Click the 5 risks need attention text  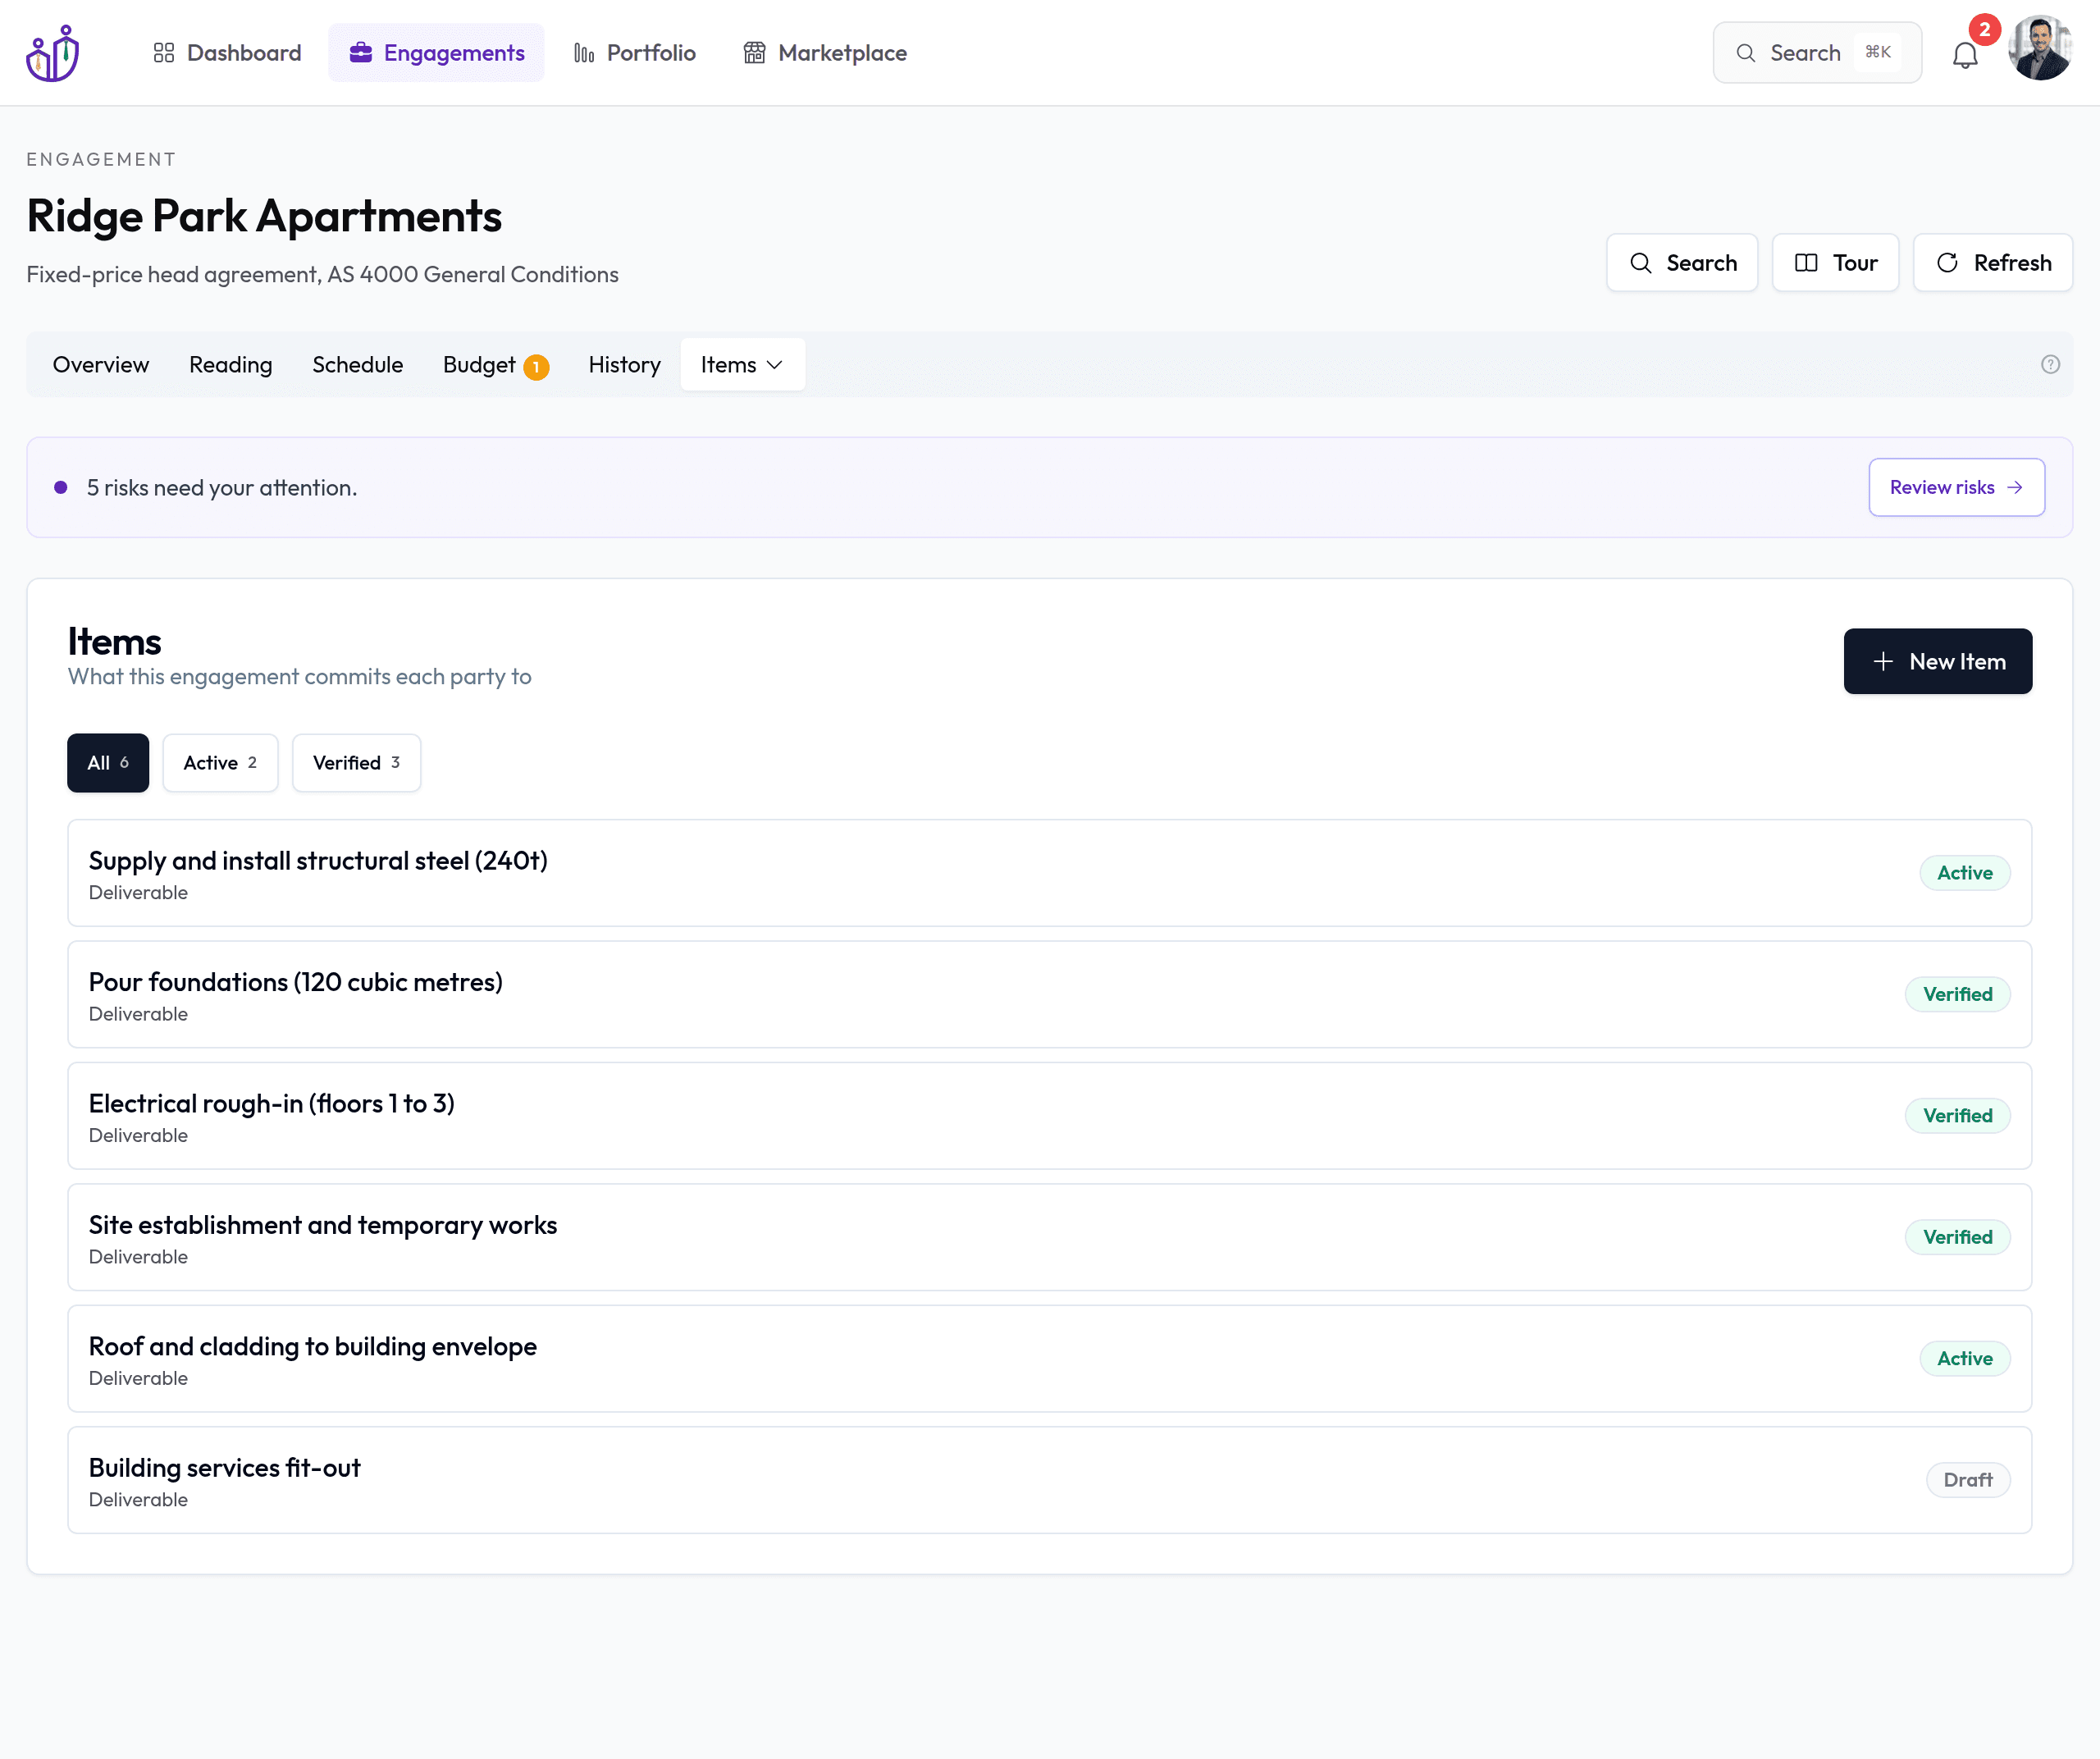222,488
